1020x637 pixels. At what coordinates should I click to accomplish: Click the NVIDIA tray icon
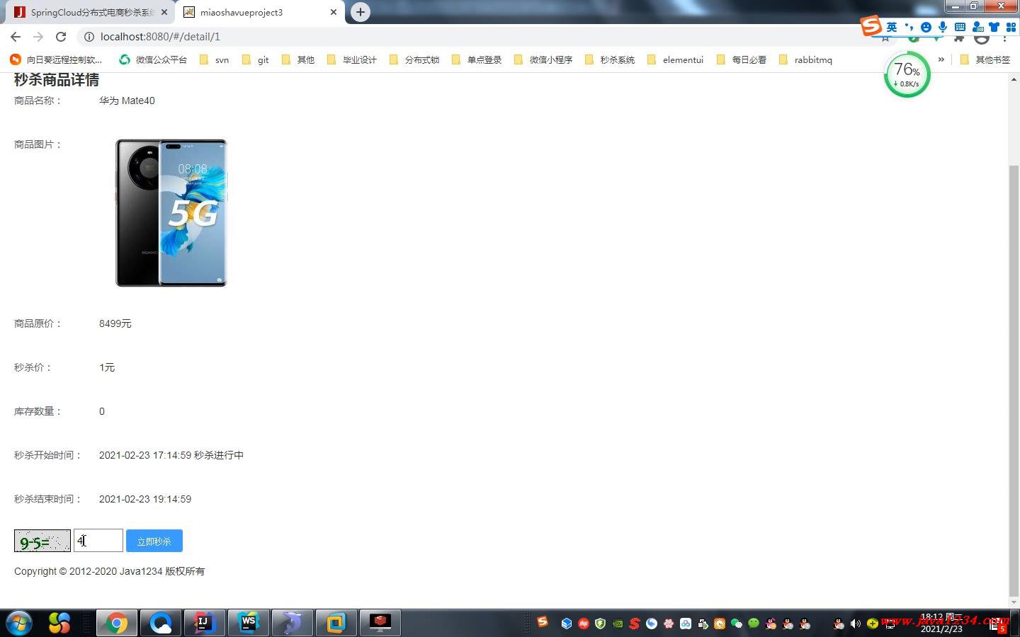[618, 624]
